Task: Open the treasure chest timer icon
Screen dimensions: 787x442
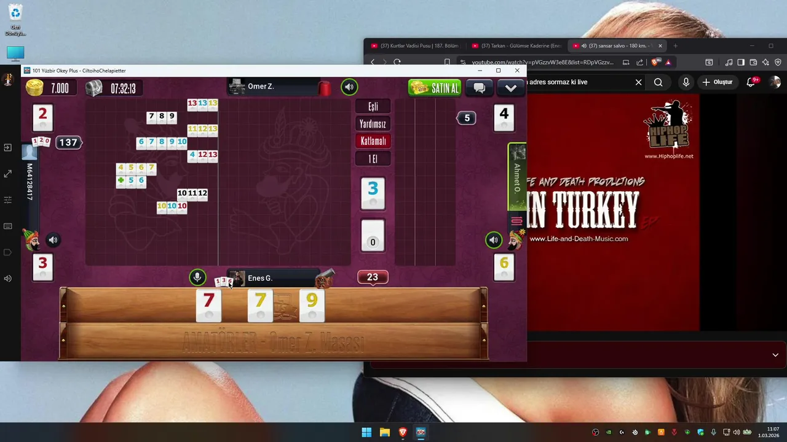Action: coord(93,88)
